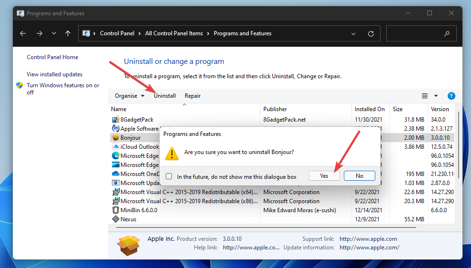Select Control Panel breadcrumb
Image resolution: width=471 pixels, height=268 pixels.
pos(117,33)
